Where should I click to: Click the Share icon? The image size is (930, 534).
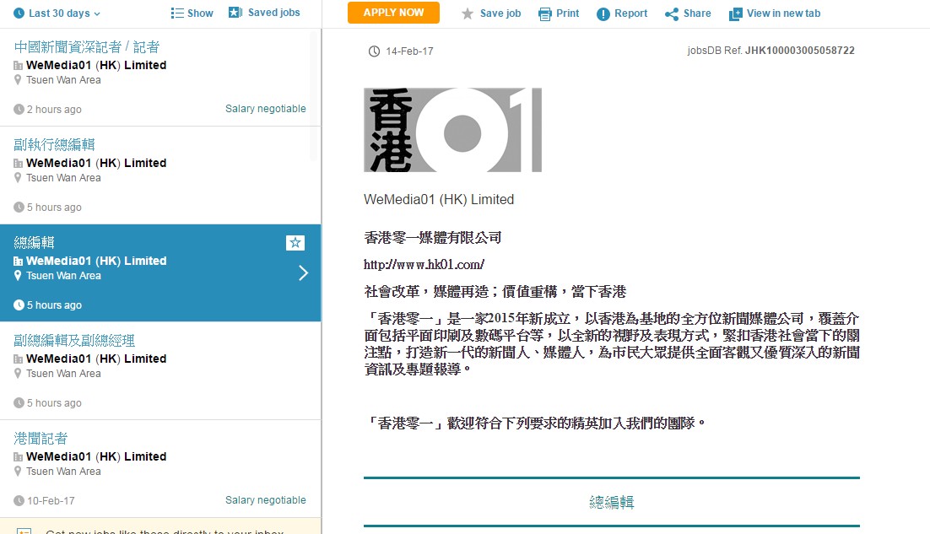pyautogui.click(x=672, y=13)
